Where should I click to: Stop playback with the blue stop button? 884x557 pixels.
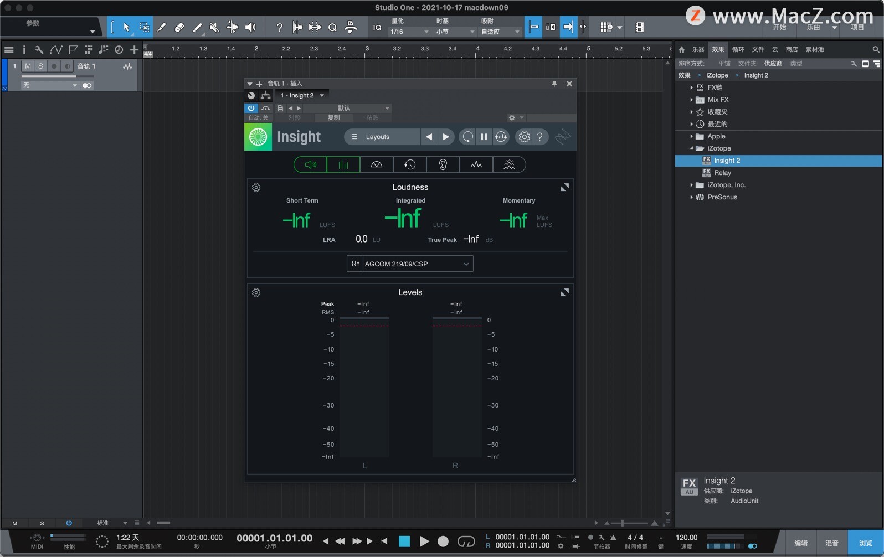404,541
